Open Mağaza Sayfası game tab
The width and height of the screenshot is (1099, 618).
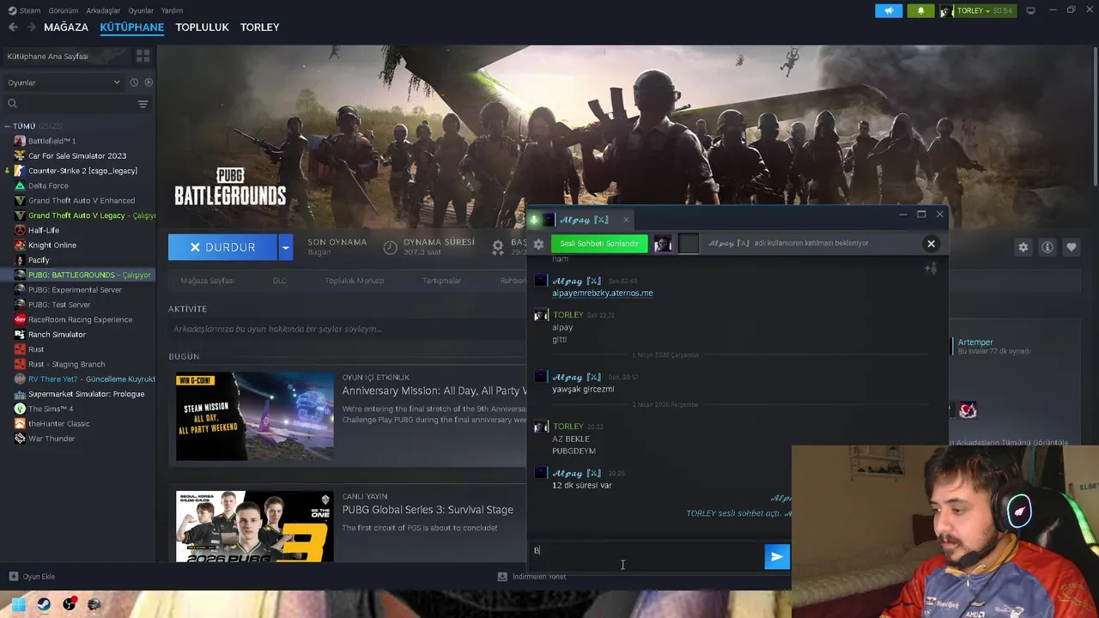click(x=207, y=281)
